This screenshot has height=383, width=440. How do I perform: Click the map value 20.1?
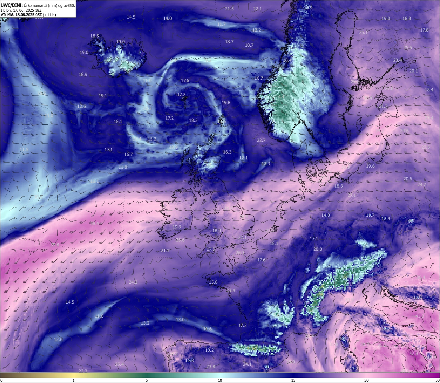click(x=414, y=71)
